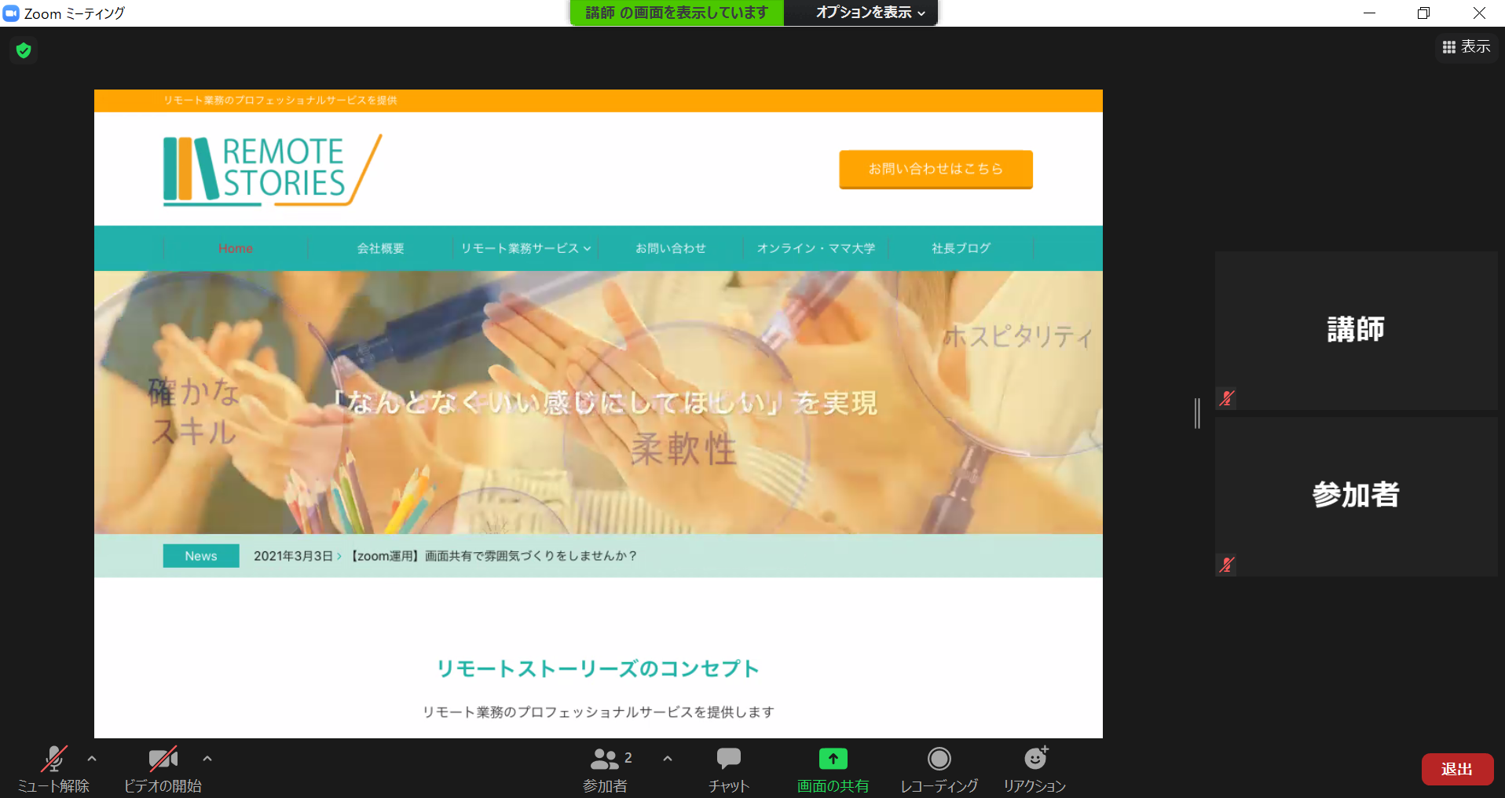Image resolution: width=1505 pixels, height=798 pixels.
Task: Click the お問い合わせはこちら button
Action: click(x=936, y=169)
